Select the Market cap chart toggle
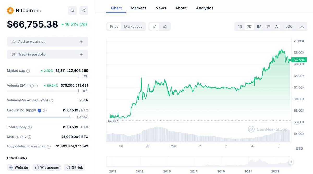313x174 pixels. pos(133,27)
